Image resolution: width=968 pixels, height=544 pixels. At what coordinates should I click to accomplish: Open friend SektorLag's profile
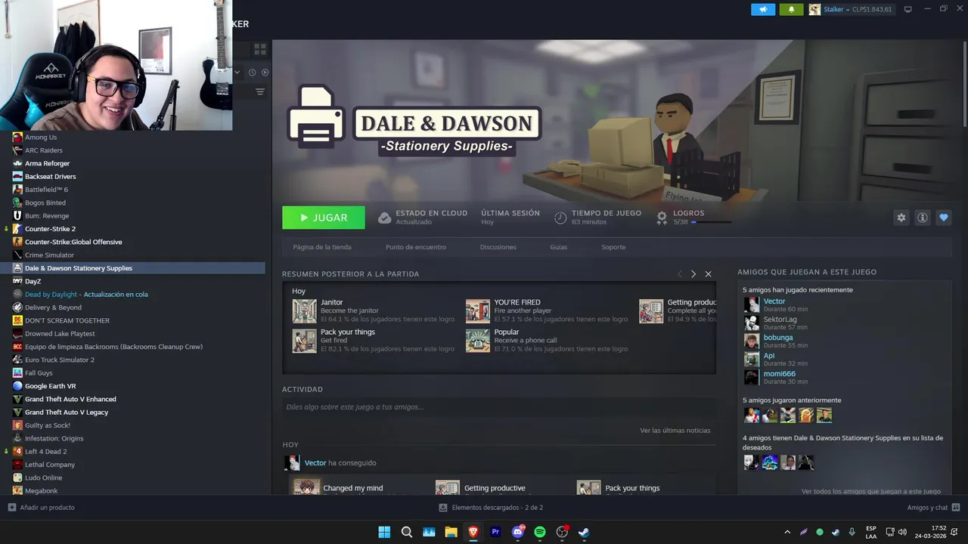[780, 320]
